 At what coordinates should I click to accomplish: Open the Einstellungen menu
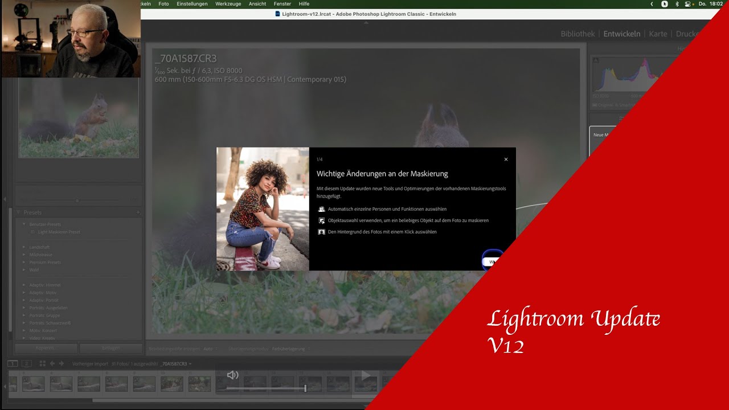[192, 3]
